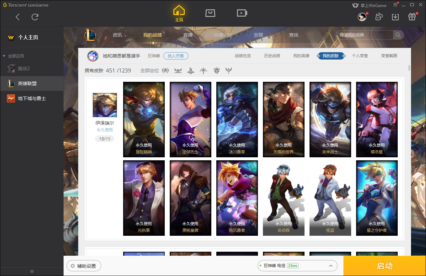426x276 pixels.
Task: Click the 10/15 skin count badge
Action: (105, 139)
